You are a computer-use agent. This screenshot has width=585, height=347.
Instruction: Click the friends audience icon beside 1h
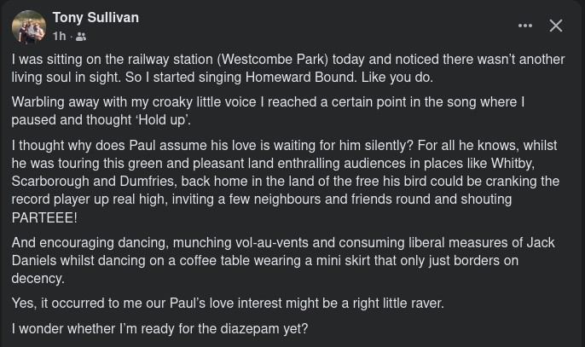(x=81, y=37)
